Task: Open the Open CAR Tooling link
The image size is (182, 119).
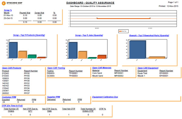Action: tap(56, 68)
